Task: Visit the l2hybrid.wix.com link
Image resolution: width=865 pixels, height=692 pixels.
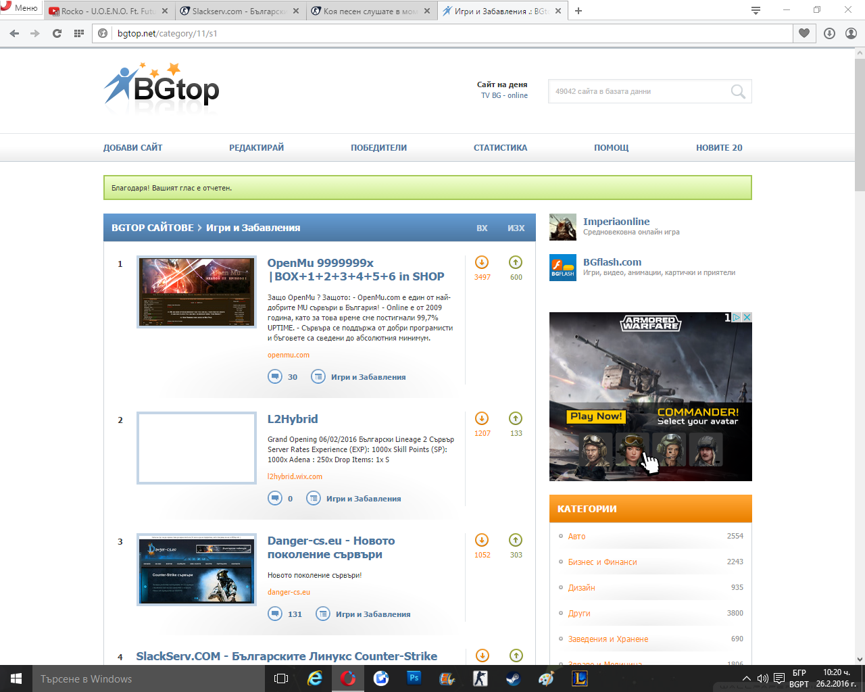Action: (295, 476)
